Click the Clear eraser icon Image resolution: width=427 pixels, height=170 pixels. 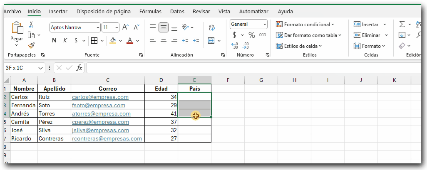pos(402,46)
